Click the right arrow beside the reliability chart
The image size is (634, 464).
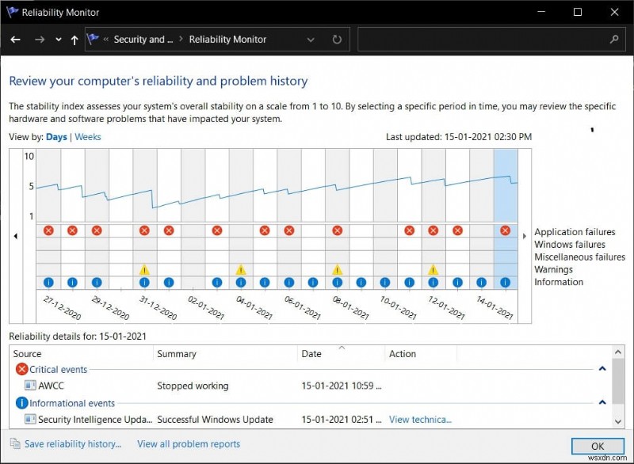525,235
